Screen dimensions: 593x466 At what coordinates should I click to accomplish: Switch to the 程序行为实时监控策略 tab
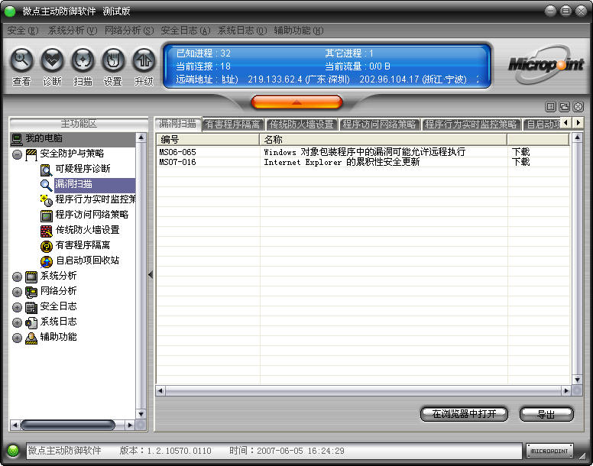coord(471,125)
